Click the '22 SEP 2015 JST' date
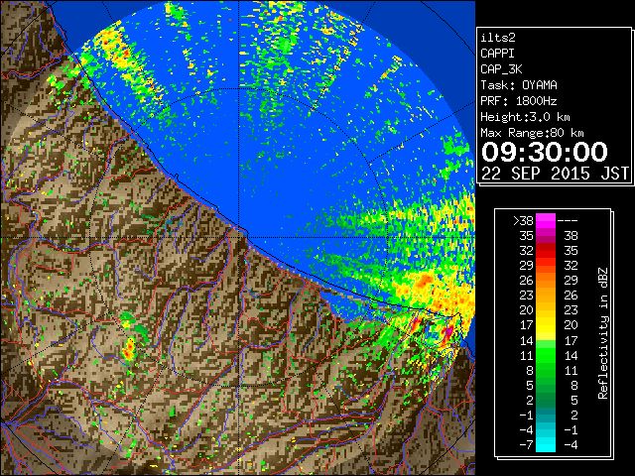635x476 pixels. point(555,174)
